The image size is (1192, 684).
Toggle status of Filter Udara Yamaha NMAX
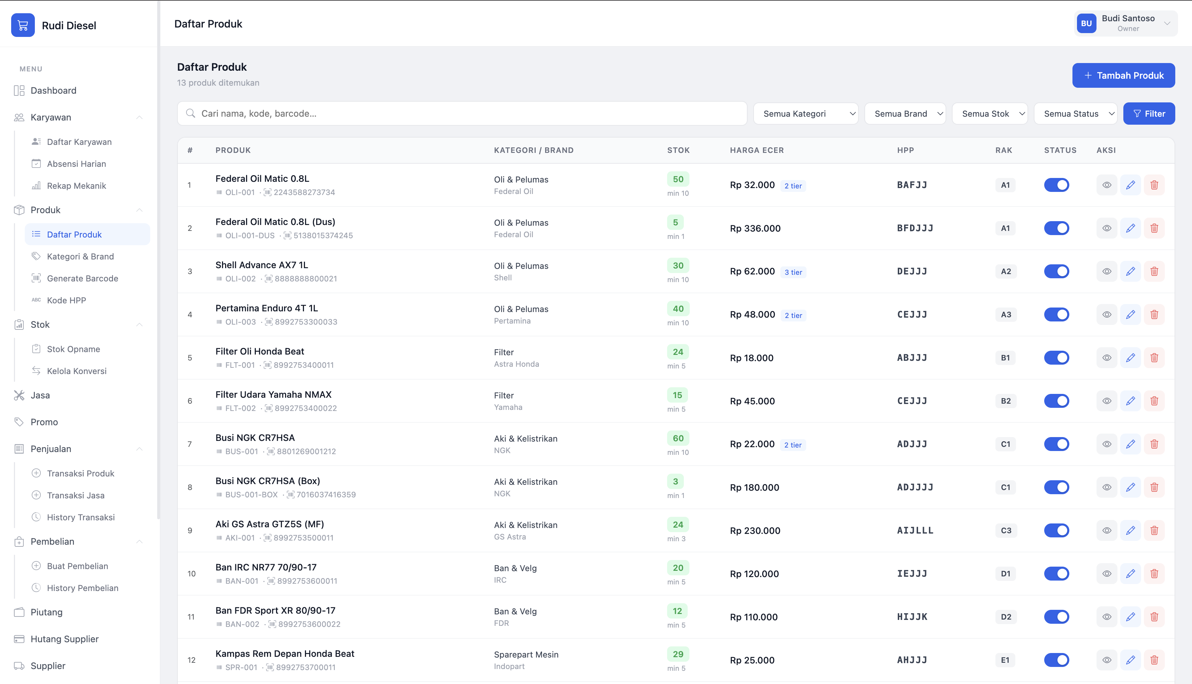point(1057,401)
